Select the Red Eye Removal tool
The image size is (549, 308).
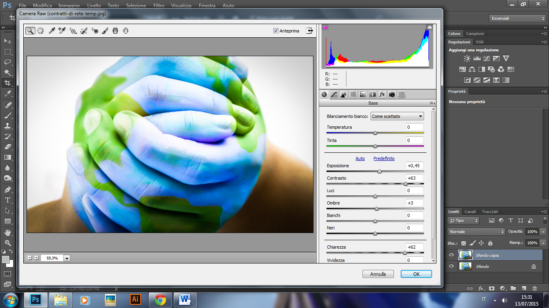point(94,30)
